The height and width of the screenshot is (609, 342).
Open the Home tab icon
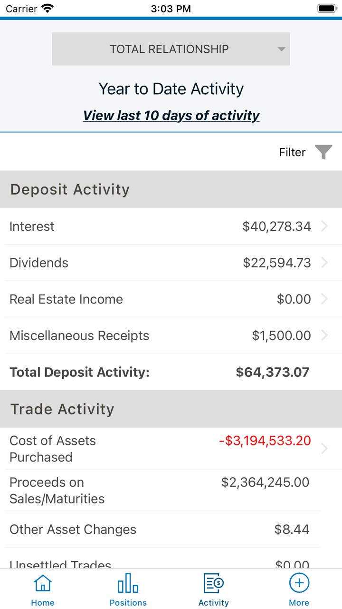click(43, 583)
